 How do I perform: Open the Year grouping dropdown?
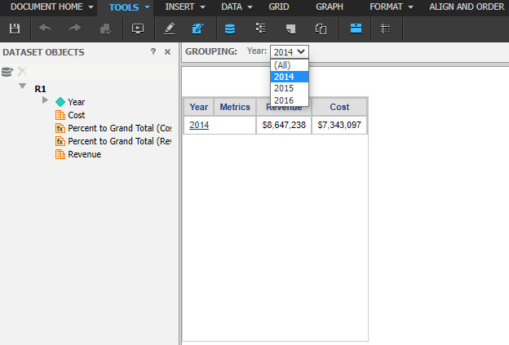pos(290,51)
